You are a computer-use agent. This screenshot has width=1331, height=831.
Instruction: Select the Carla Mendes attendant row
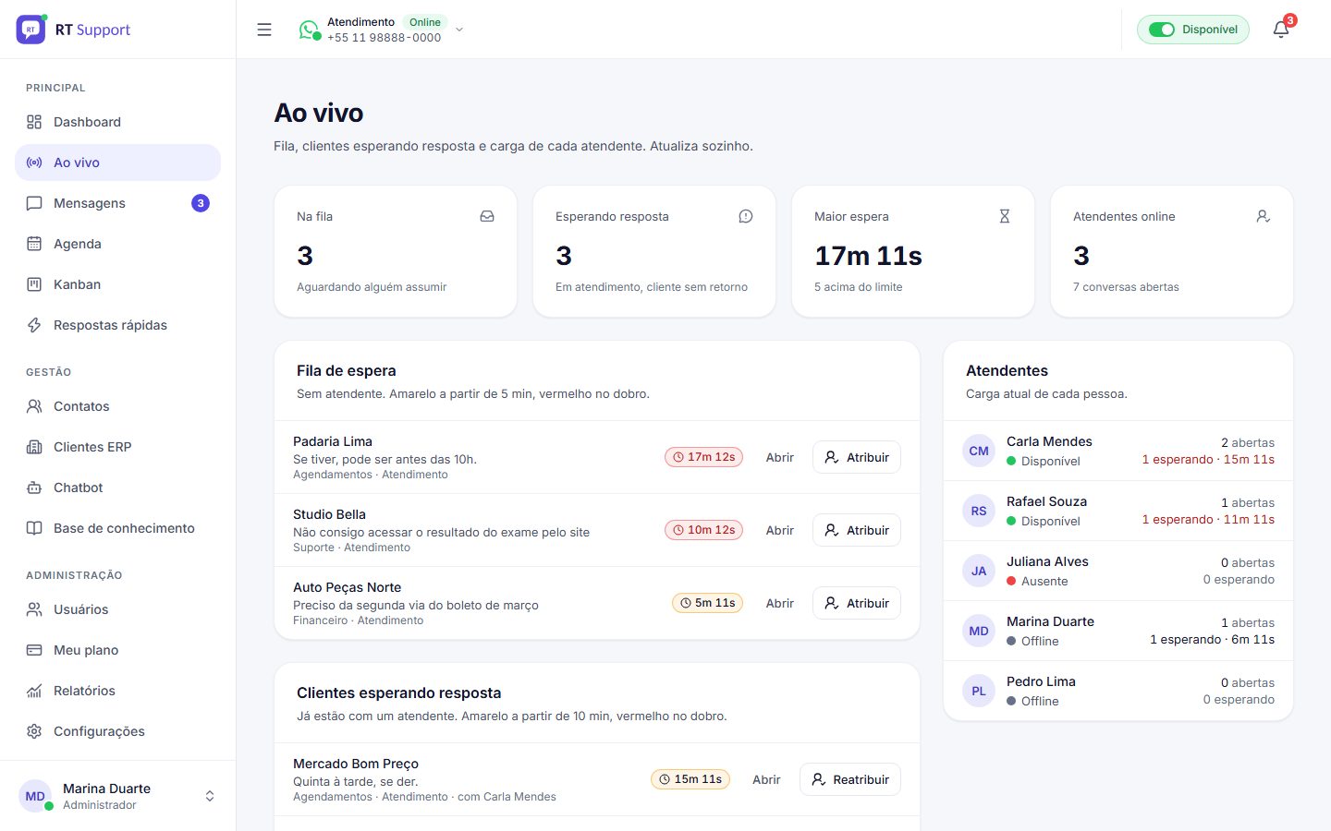click(1118, 451)
